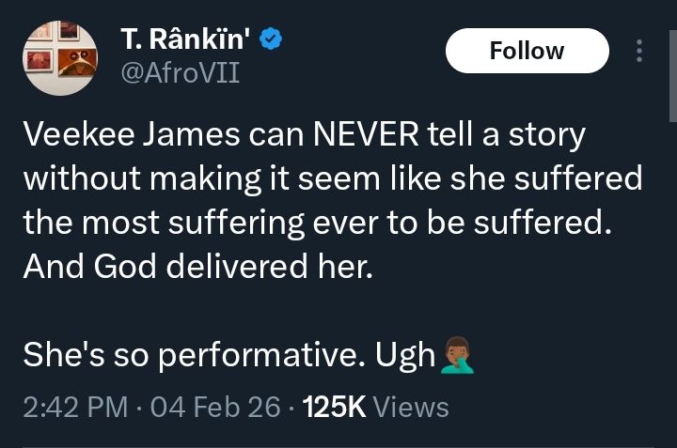Click the display name T. Rânkïn'
Screen dimensions: 677x448
[x=186, y=39]
